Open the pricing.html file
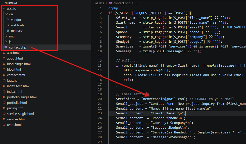 [x=16, y=108]
